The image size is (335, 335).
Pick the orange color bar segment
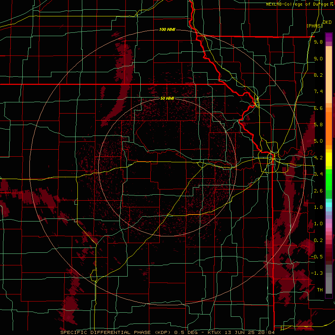pyautogui.click(x=329, y=128)
